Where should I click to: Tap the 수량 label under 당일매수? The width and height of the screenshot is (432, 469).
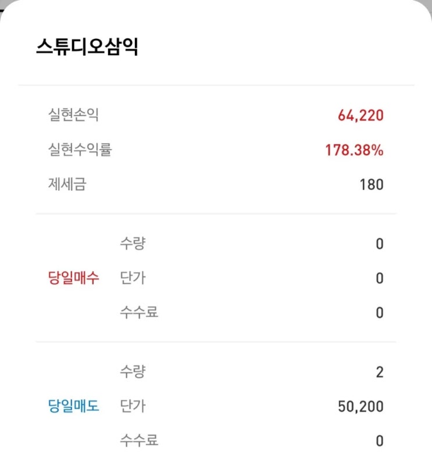point(133,243)
